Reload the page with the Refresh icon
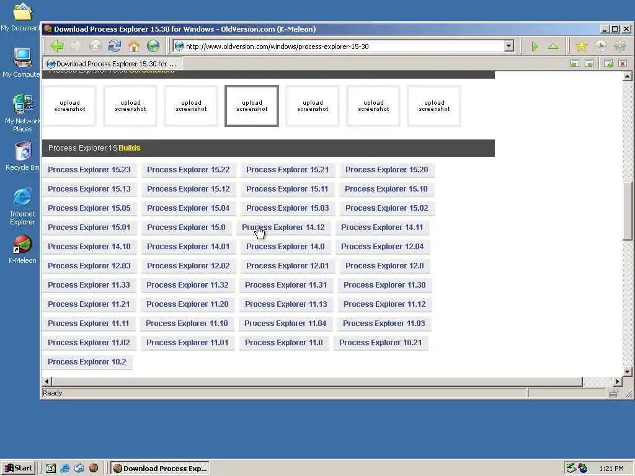635x476 pixels. (115, 46)
